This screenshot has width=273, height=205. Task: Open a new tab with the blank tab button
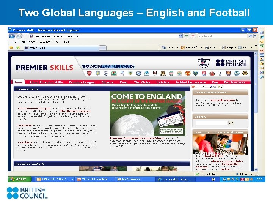coord(102,48)
